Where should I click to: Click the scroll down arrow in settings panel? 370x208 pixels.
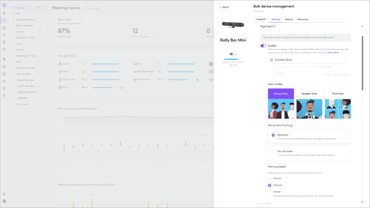point(363,202)
